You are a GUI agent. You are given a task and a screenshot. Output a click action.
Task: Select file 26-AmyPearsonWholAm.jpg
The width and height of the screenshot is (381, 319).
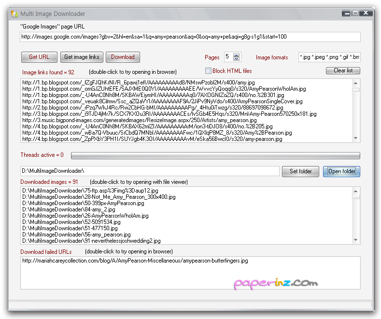[x=85, y=216]
